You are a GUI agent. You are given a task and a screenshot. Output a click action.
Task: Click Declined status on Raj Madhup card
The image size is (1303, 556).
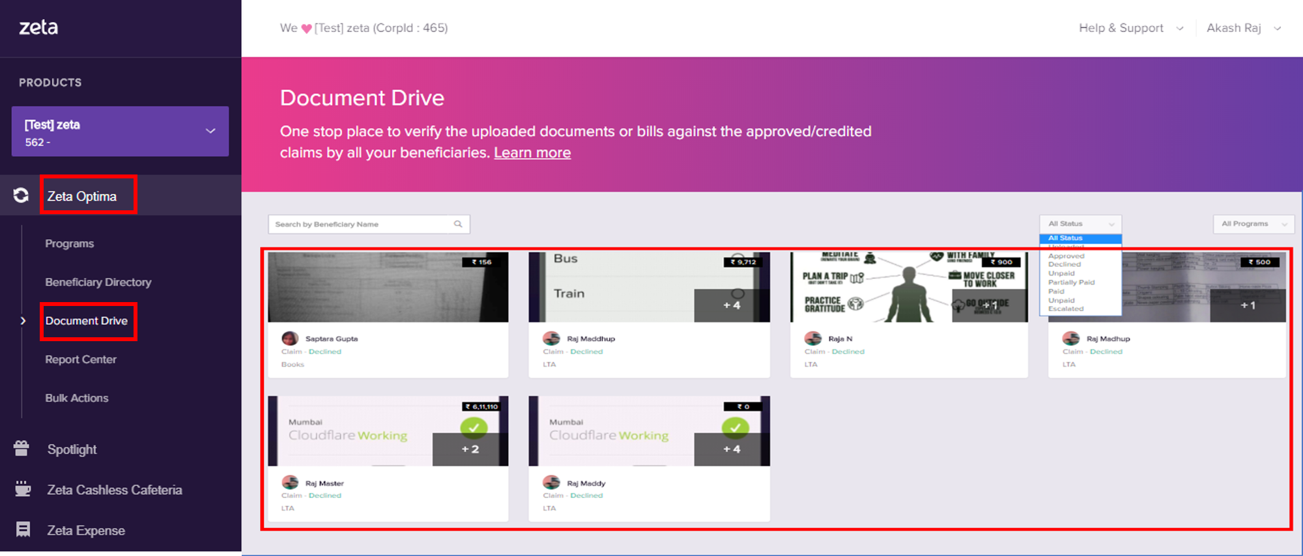[1106, 352]
